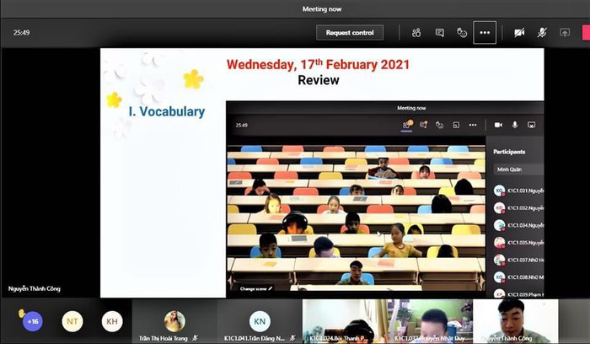The width and height of the screenshot is (590, 344).
Task: Select the NT participant avatar
Action: [72, 321]
